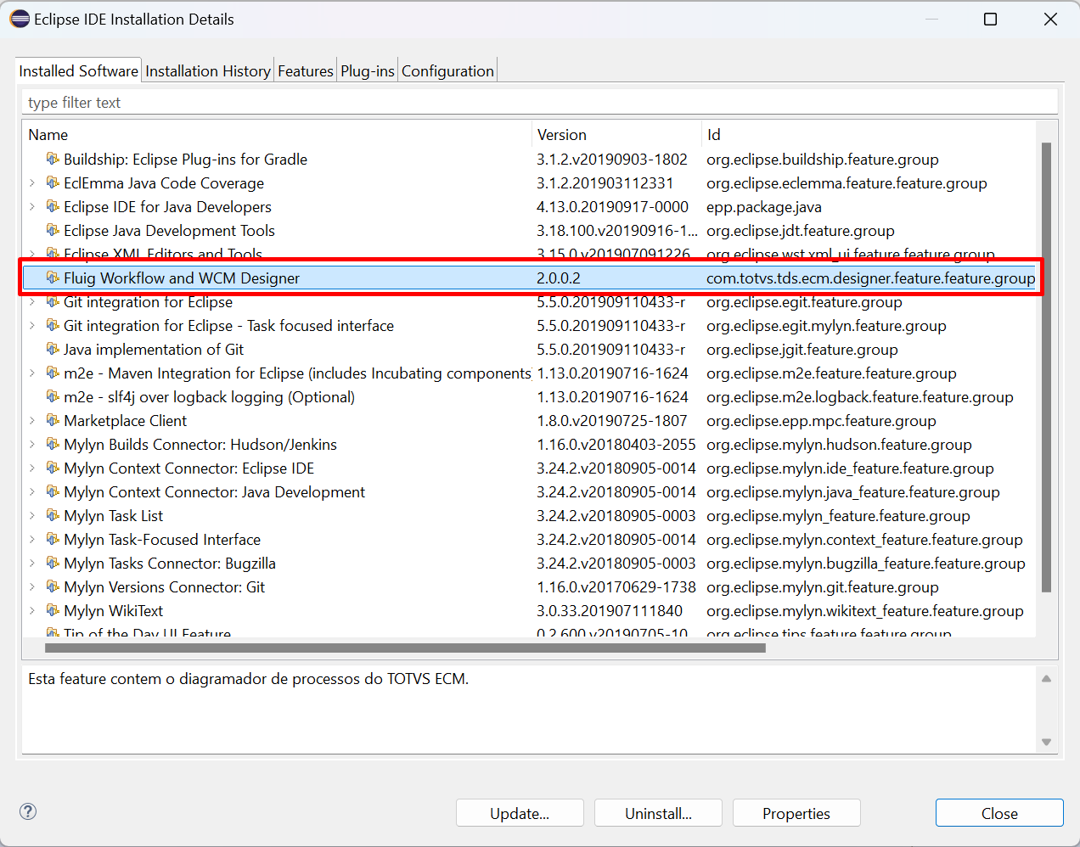Expand the EclEmma Java Code Coverage node
Viewport: 1080px width, 847px height.
[x=32, y=182]
